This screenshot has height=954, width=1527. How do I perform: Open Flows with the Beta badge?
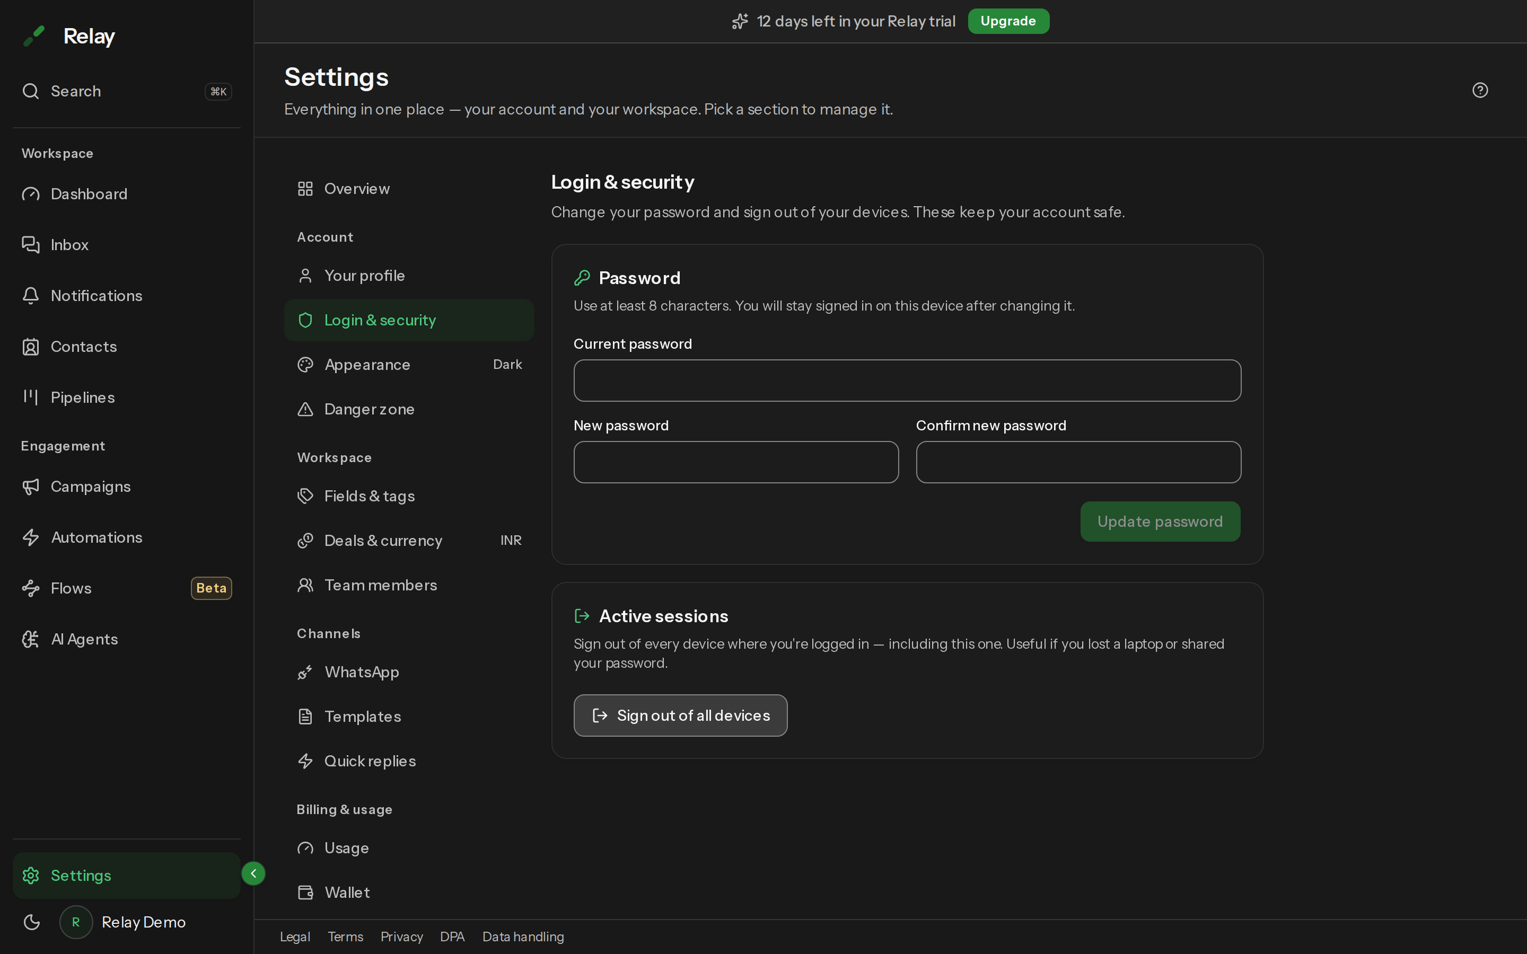126,588
